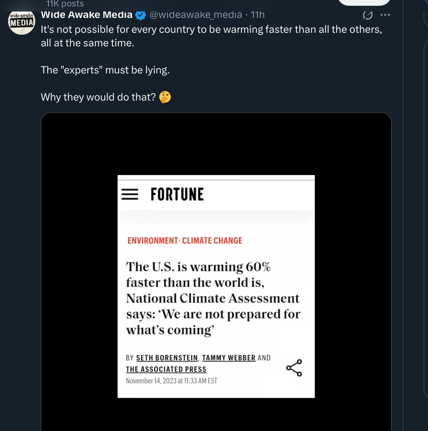Click the article headline about U.S. warming

(x=213, y=298)
